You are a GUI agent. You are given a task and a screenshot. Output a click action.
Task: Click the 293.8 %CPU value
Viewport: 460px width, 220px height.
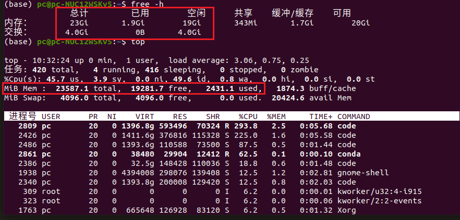(x=246, y=126)
